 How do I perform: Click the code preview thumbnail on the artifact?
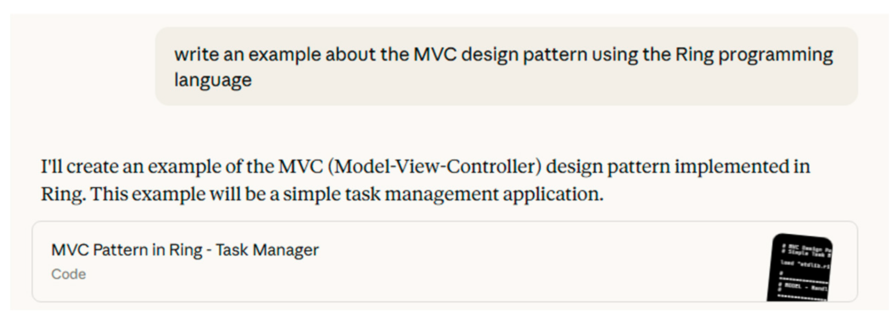(800, 268)
